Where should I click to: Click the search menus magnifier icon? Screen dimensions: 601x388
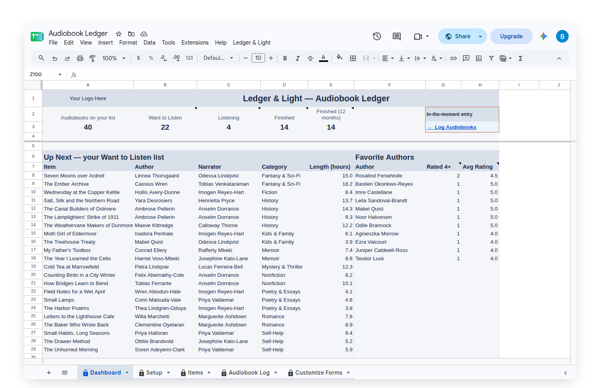(x=41, y=58)
